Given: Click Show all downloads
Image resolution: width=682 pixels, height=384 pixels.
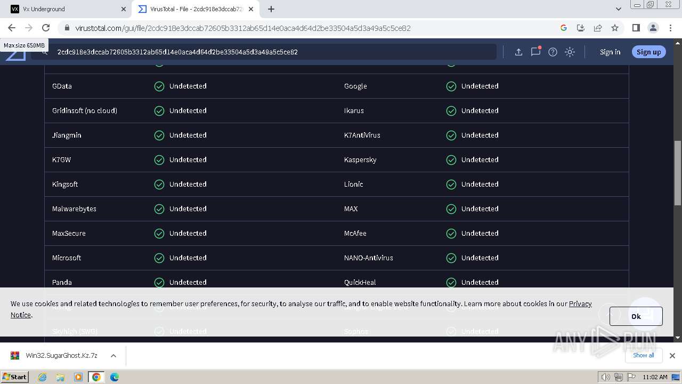Looking at the screenshot, I should tap(644, 355).
